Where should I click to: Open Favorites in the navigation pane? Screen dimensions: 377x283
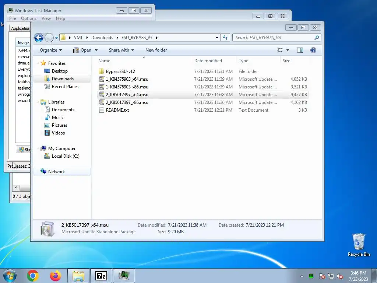(x=57, y=63)
